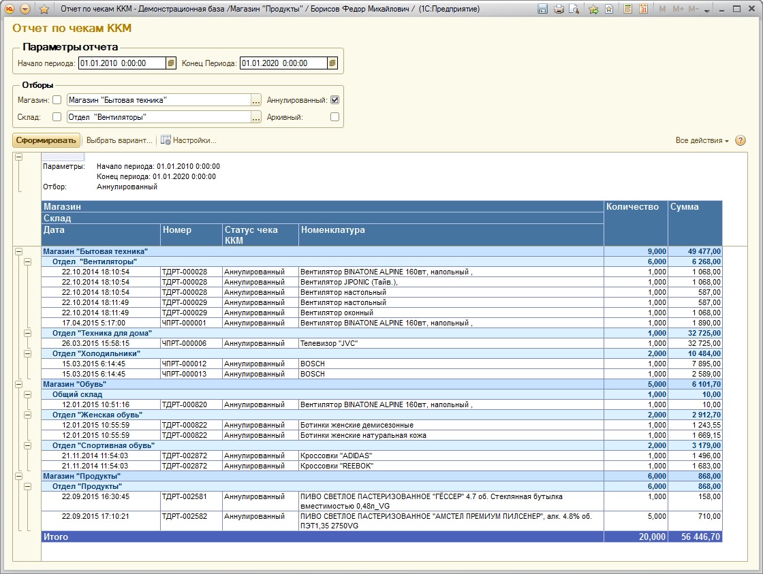Open calendar picker for Начало периода
Viewport: 763px width, 574px height.
click(x=171, y=63)
